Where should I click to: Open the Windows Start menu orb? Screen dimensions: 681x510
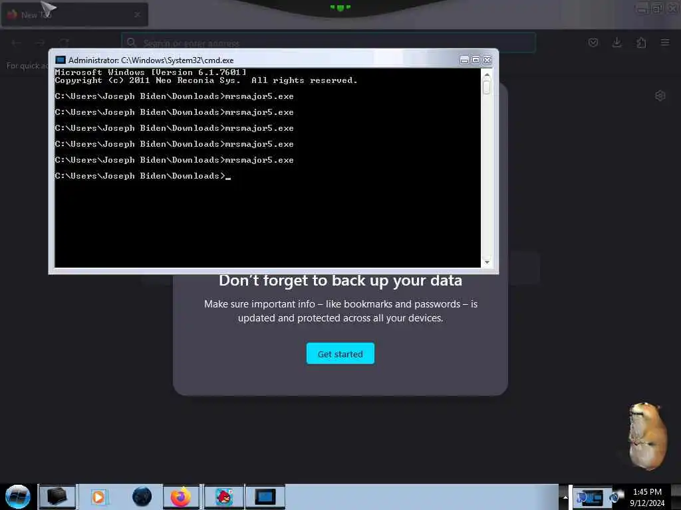click(18, 497)
